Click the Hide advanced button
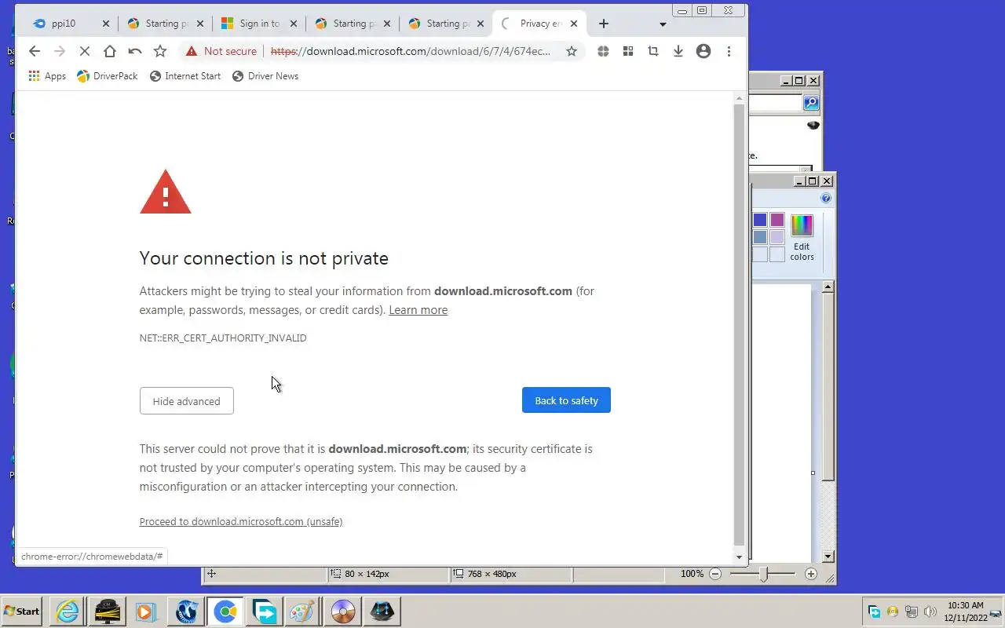The image size is (1005, 628). click(x=186, y=401)
